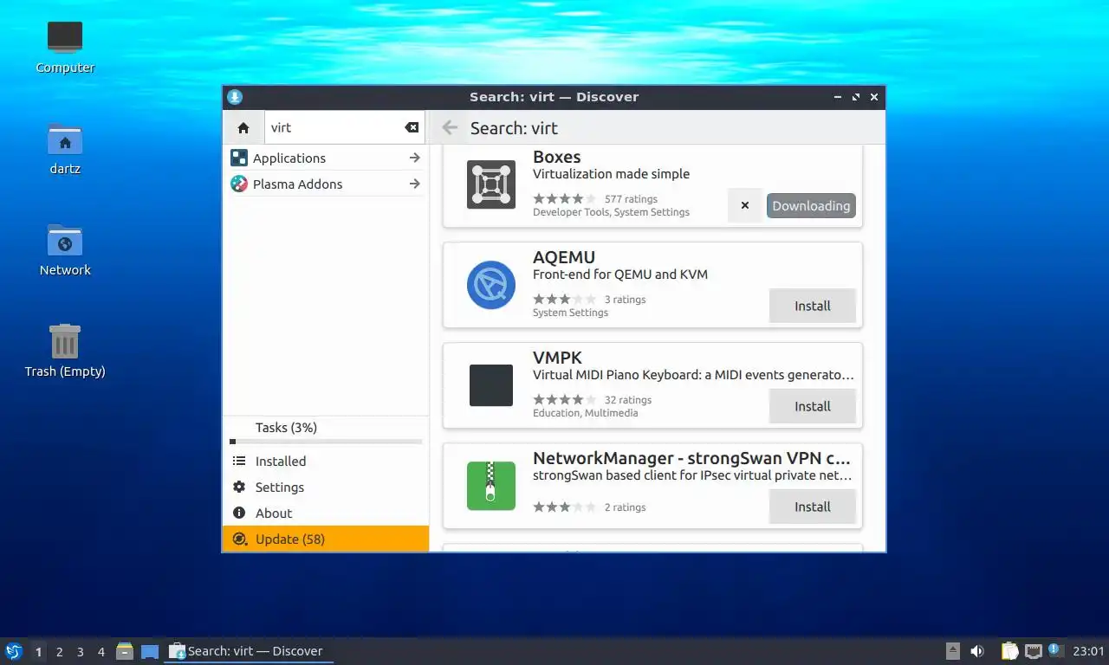This screenshot has height=665, width=1109.
Task: Expand hidden tray icons arrow
Action: (x=953, y=651)
